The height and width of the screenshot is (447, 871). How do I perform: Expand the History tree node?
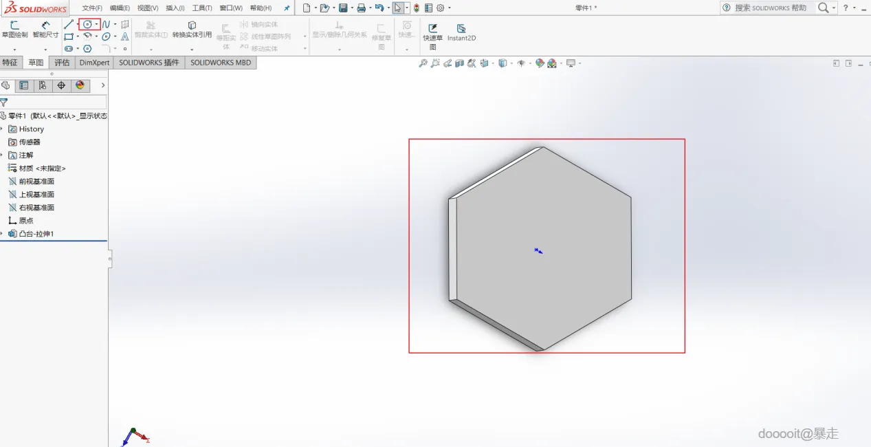coord(2,129)
